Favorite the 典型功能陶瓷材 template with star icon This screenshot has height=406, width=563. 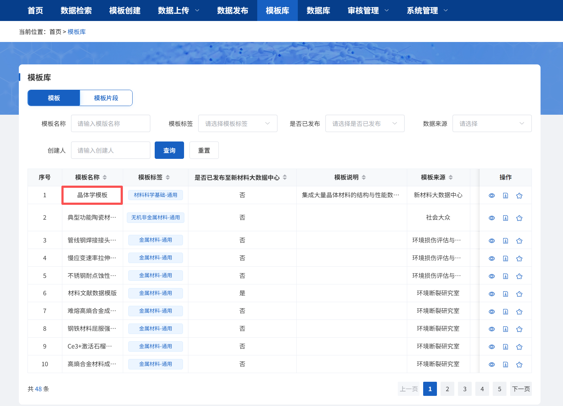pyautogui.click(x=519, y=218)
